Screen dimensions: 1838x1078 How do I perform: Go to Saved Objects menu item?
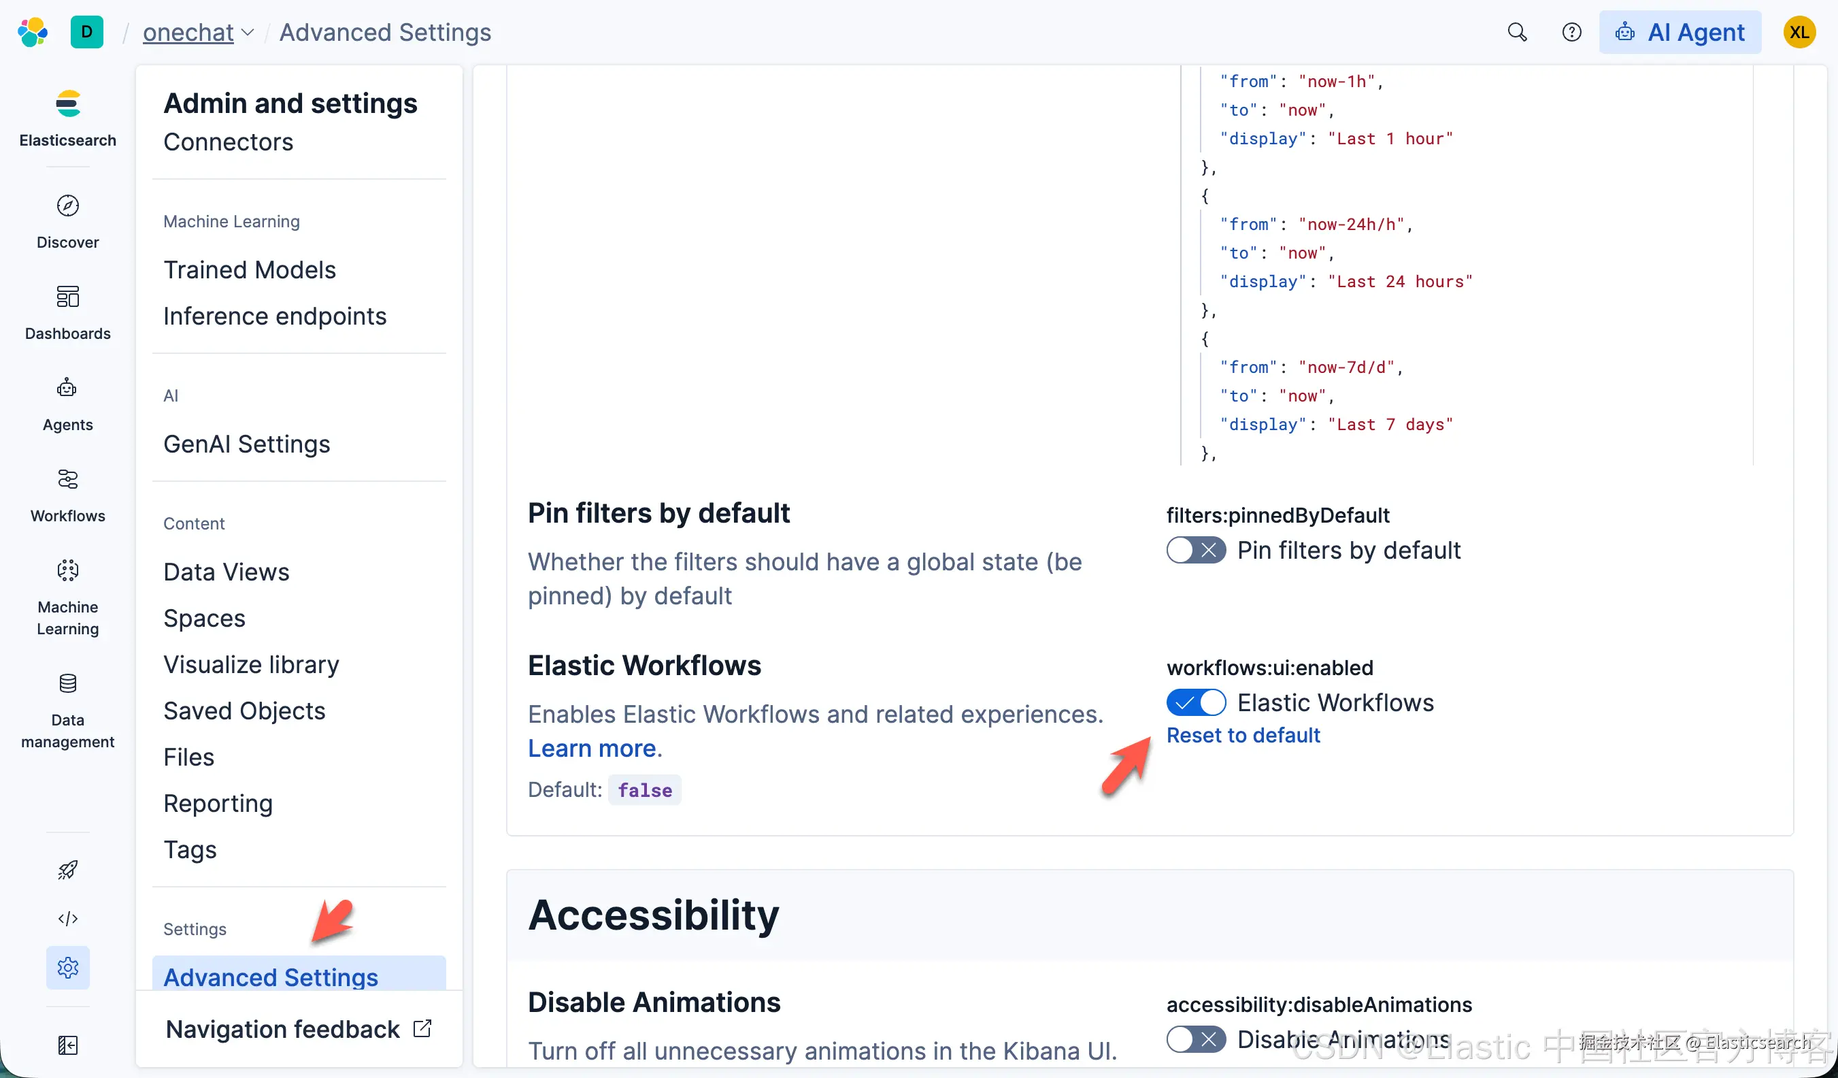244,710
